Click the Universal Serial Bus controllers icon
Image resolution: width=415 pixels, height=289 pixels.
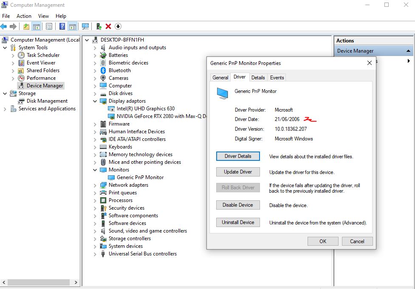point(103,254)
